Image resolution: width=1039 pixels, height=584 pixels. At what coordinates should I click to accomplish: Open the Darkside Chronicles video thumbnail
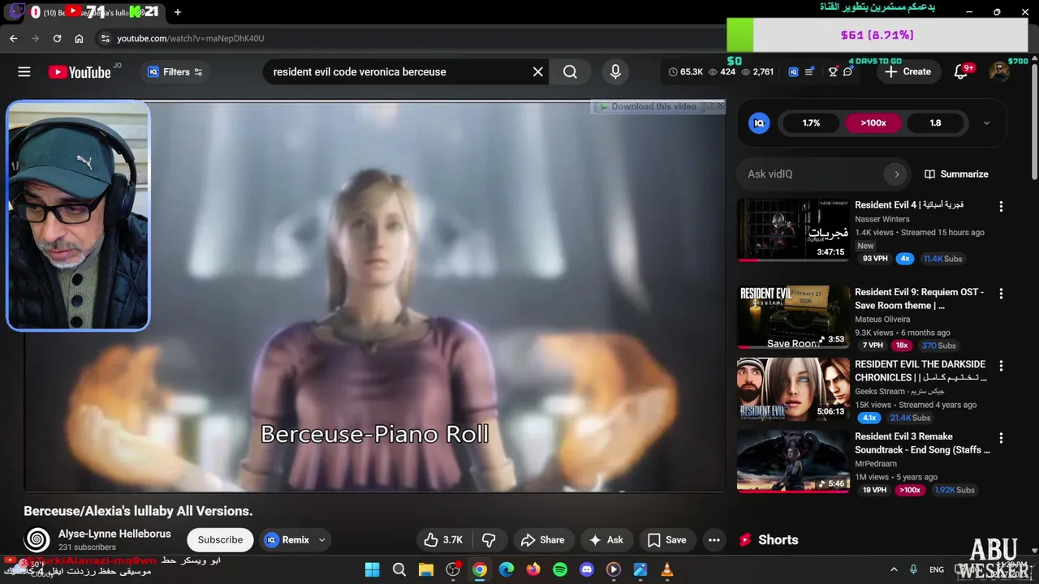(792, 389)
